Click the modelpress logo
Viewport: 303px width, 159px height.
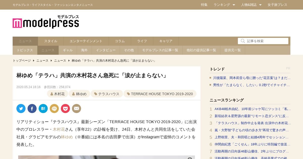pos(46,22)
